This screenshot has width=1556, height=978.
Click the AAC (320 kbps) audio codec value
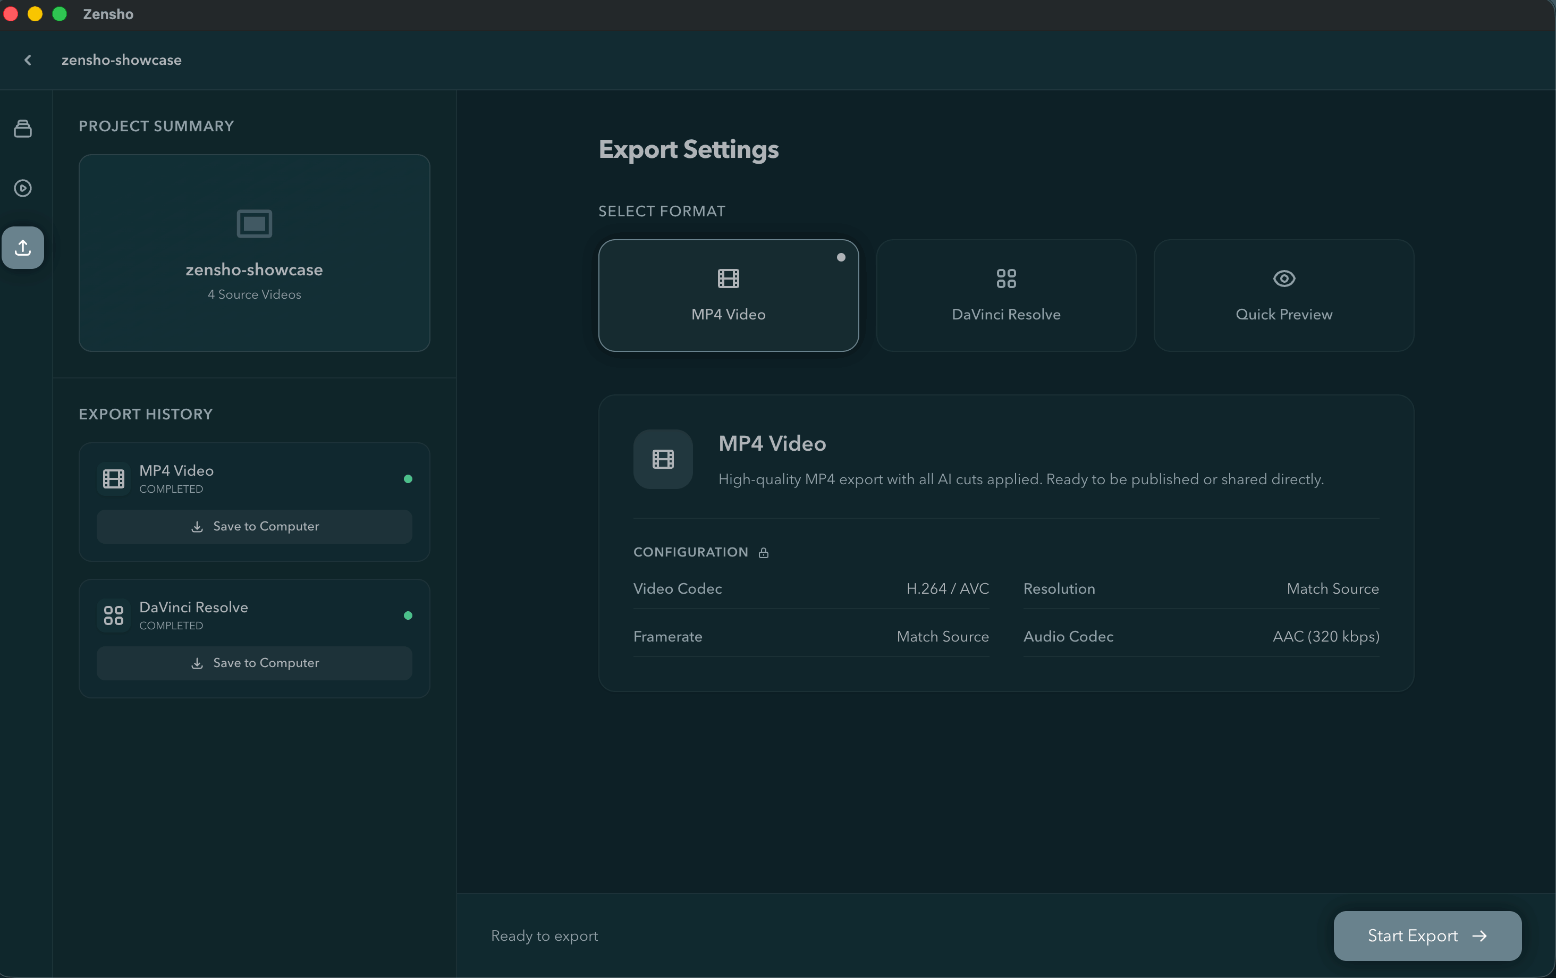click(1326, 637)
